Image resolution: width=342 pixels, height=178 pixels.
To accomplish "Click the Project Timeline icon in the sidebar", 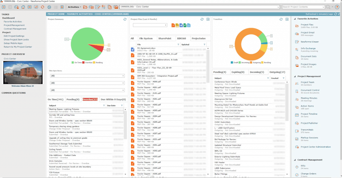I will click(x=297, y=115).
